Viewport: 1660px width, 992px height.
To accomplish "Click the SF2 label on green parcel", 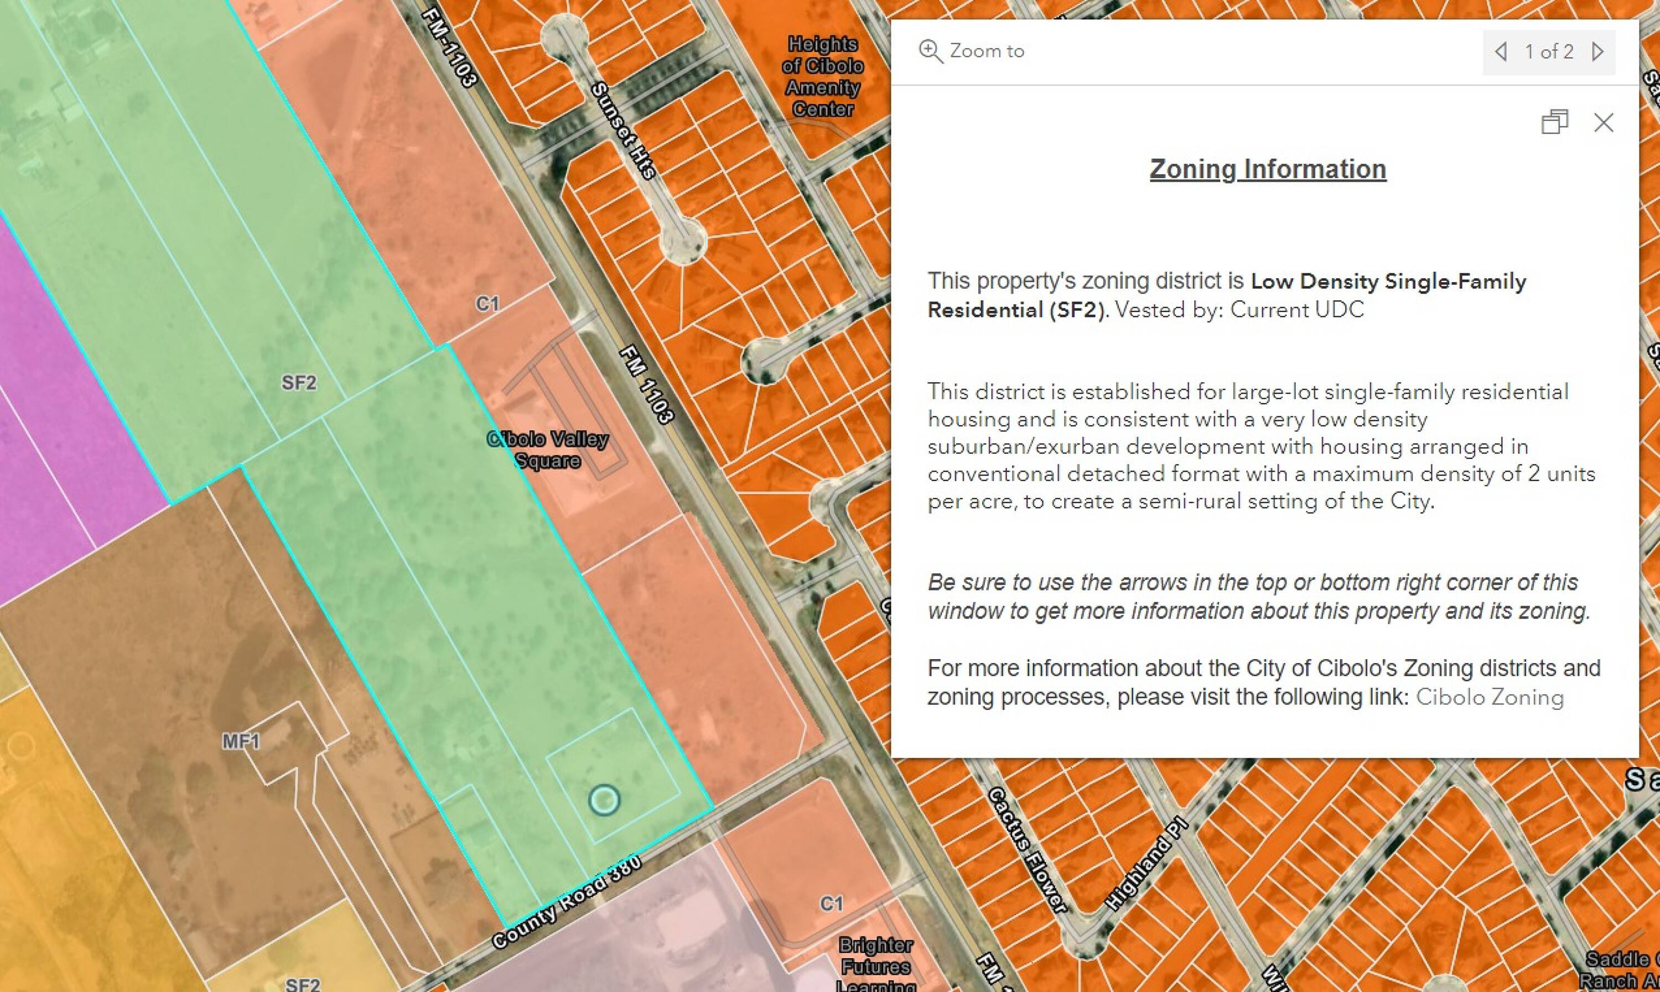I will 298,382.
